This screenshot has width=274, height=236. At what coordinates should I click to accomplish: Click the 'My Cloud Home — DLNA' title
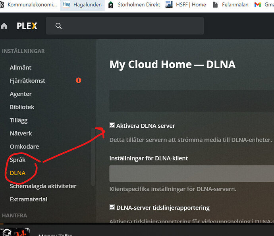pyautogui.click(x=172, y=64)
